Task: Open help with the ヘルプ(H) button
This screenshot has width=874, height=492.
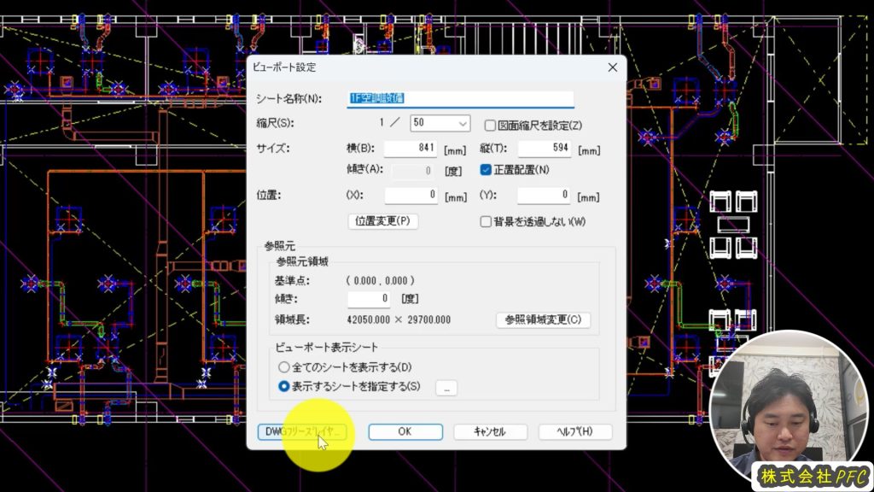Action: [x=574, y=432]
